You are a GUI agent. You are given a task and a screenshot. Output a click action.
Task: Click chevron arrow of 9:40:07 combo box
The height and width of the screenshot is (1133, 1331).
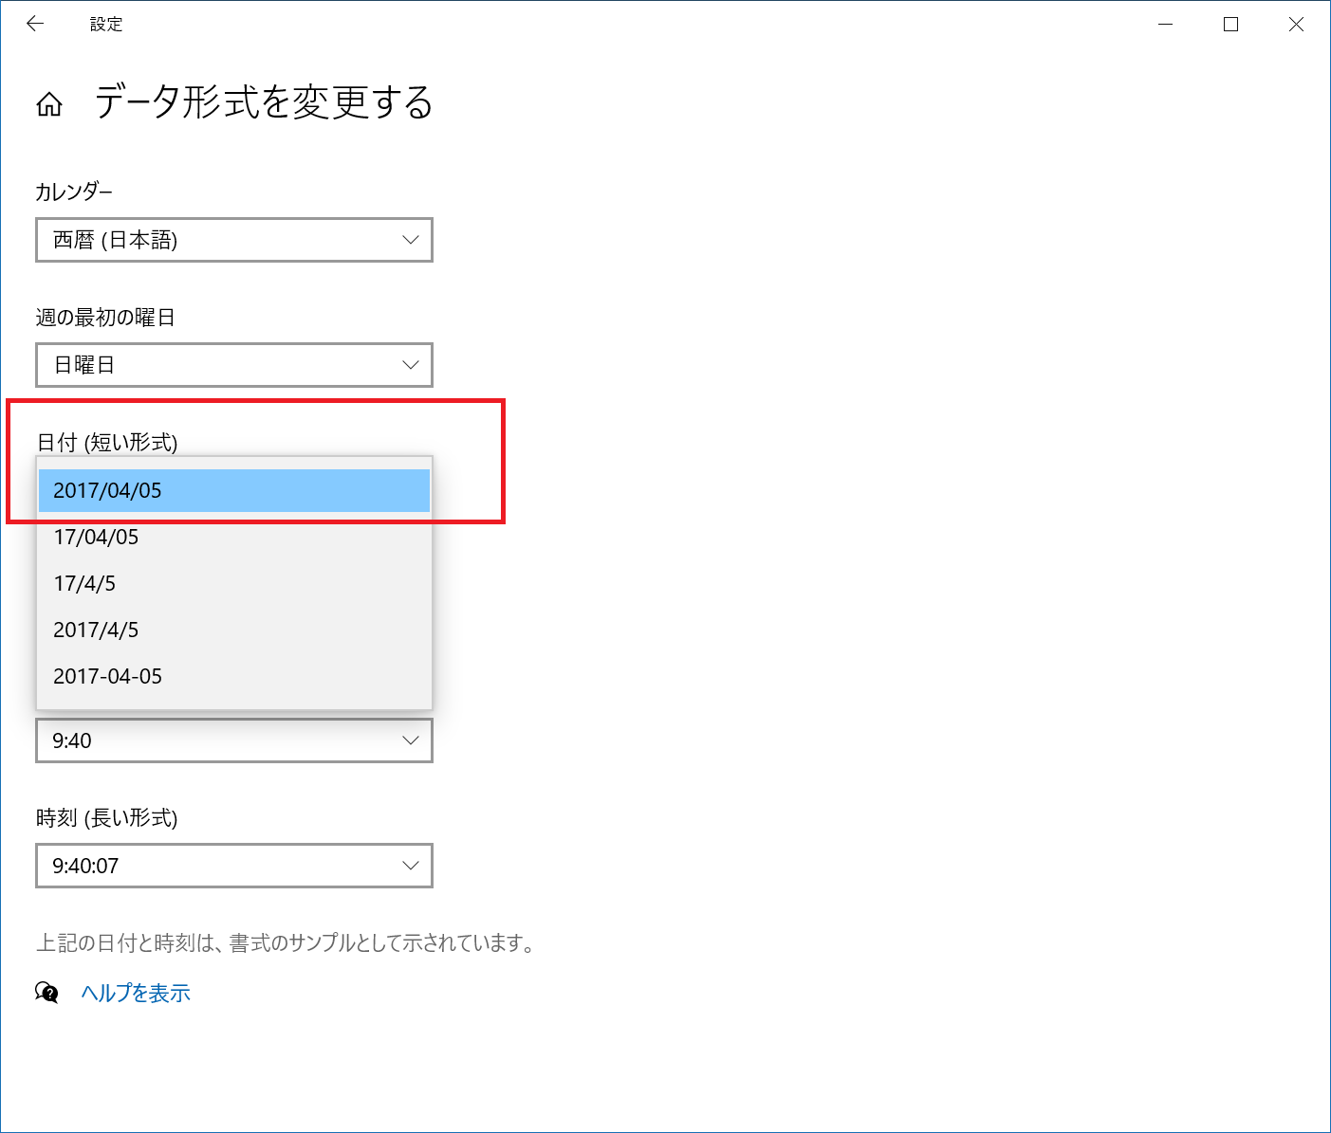(411, 866)
